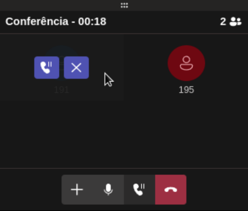
Task: Click the microphone icon next to plus button
Action: pyautogui.click(x=108, y=190)
